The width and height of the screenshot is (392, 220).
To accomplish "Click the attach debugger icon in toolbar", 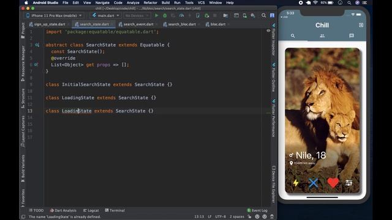I will tap(206, 15).
